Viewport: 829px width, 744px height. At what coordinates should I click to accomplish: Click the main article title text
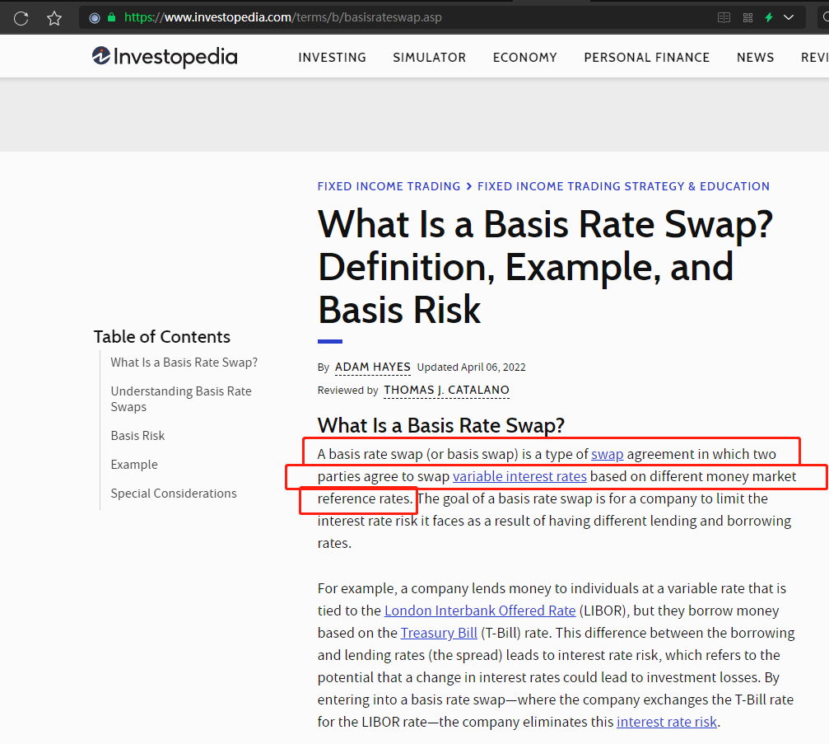[x=545, y=267]
